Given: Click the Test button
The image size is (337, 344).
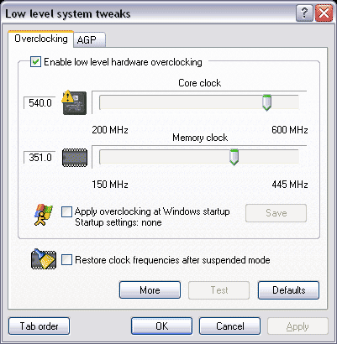Looking at the screenshot, I should [x=219, y=290].
